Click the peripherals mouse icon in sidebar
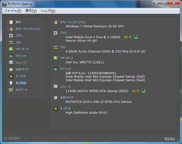Image resolution: width=182 pixels, height=144 pixels. point(11,83)
